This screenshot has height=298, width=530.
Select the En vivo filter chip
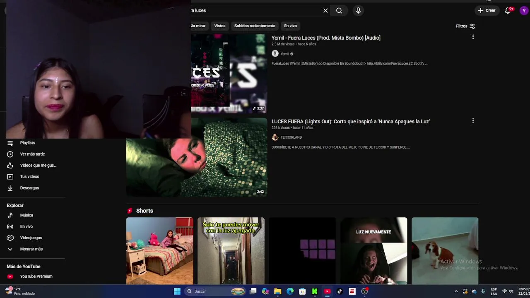[290, 26]
